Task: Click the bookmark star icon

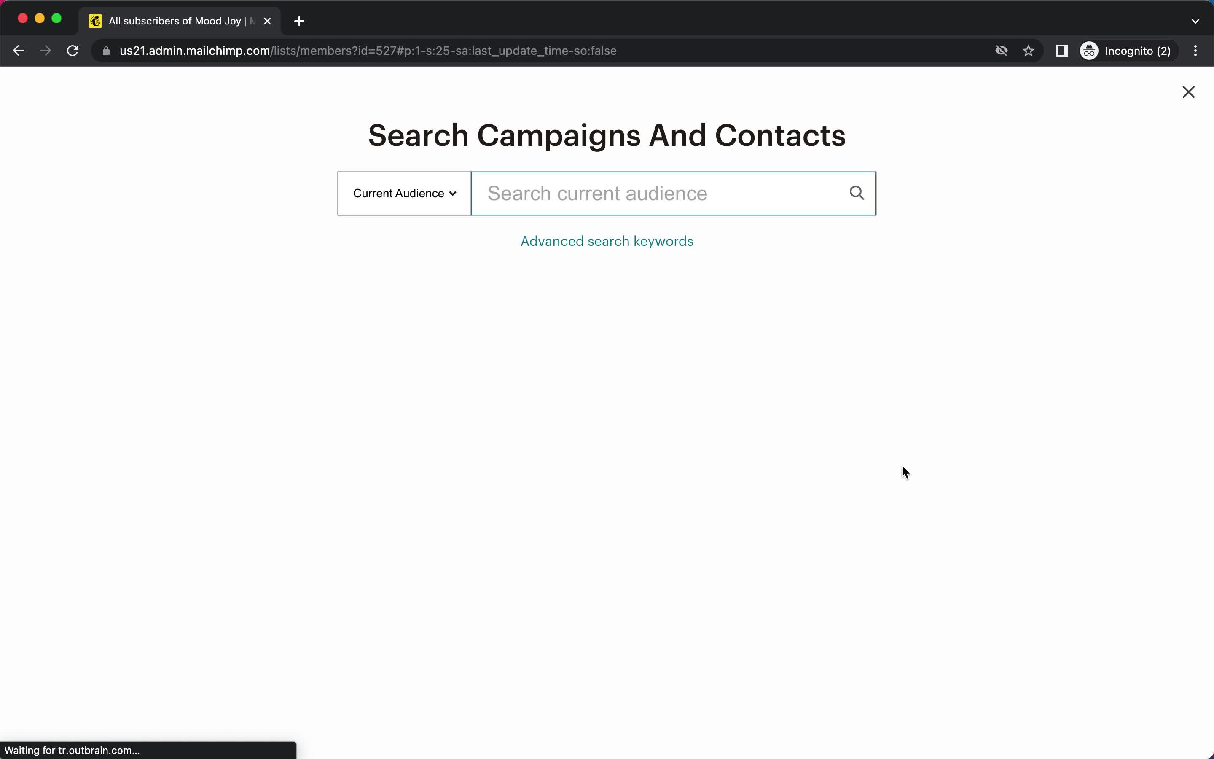Action: pyautogui.click(x=1030, y=51)
